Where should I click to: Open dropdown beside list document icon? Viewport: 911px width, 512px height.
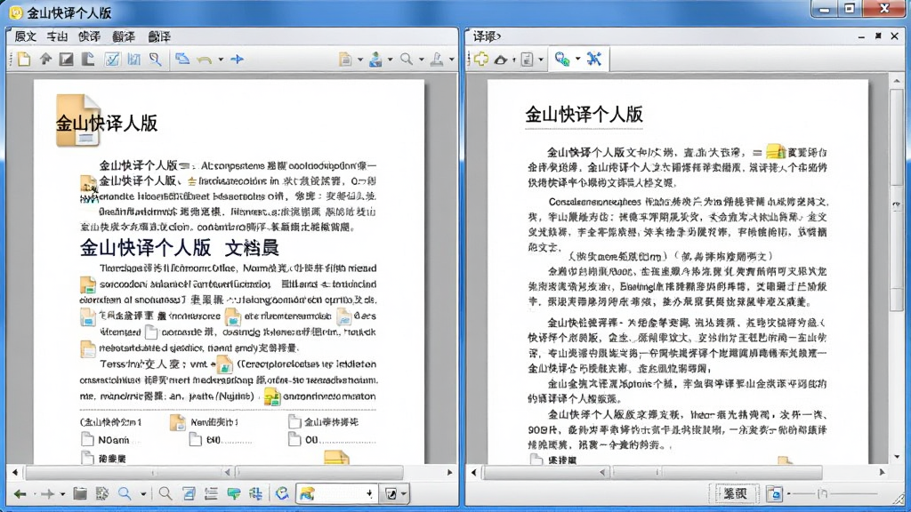coord(541,60)
